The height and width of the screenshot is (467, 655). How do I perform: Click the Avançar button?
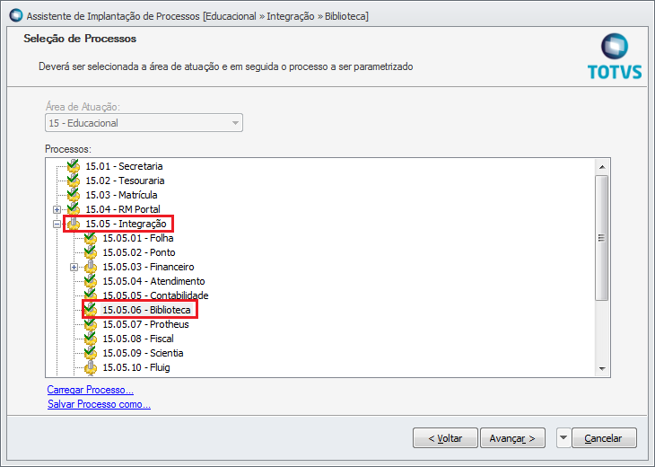click(512, 437)
